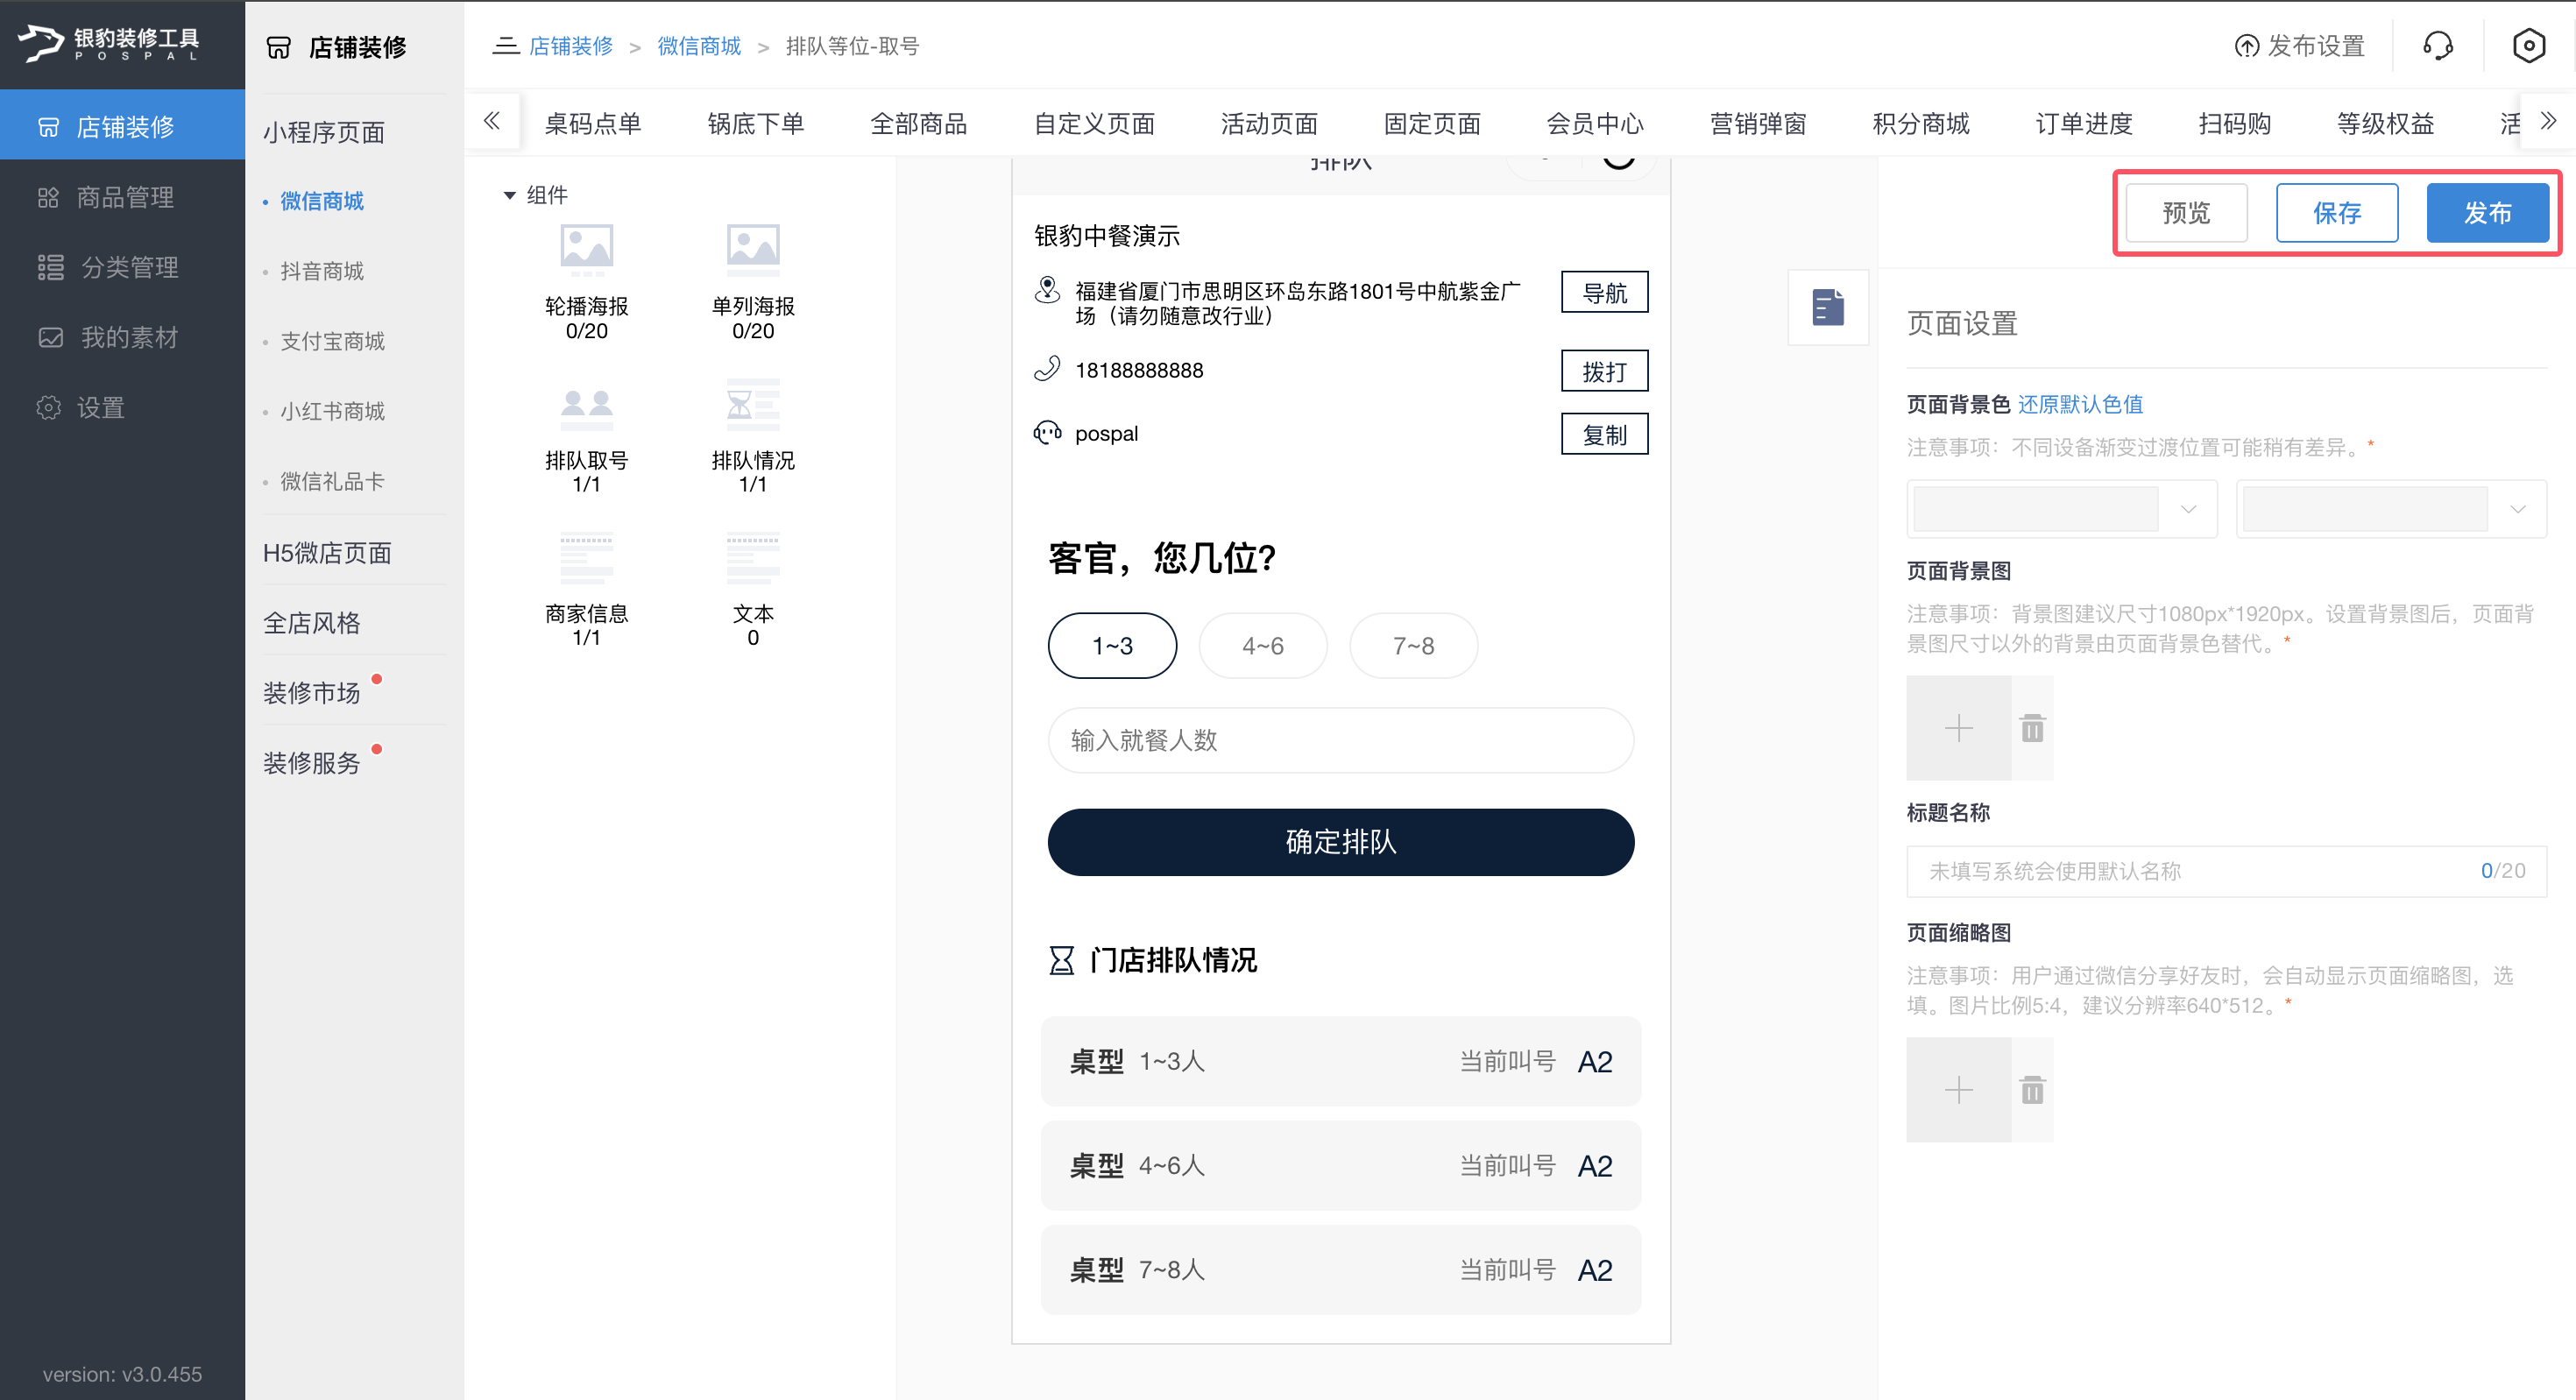The image size is (2576, 1400).
Task: Open the page settings document icon
Action: point(1828,307)
